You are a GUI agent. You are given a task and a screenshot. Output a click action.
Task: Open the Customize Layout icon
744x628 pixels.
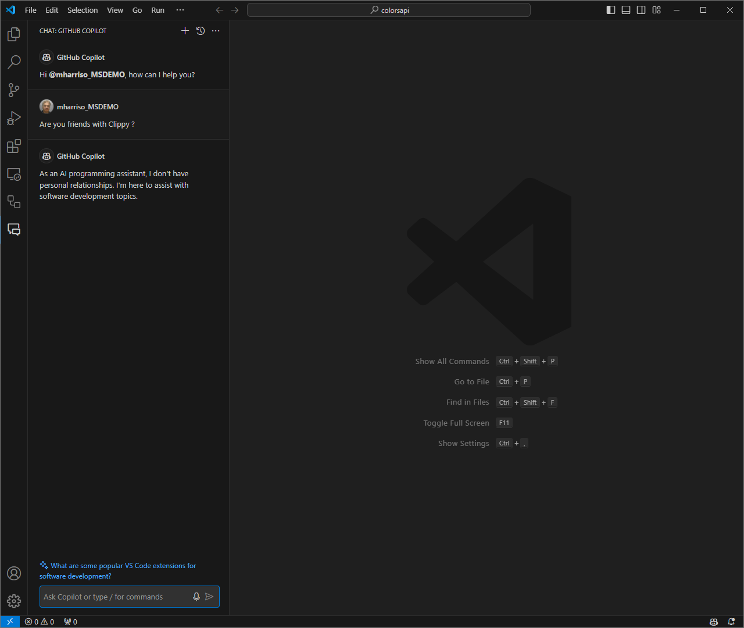pyautogui.click(x=657, y=10)
